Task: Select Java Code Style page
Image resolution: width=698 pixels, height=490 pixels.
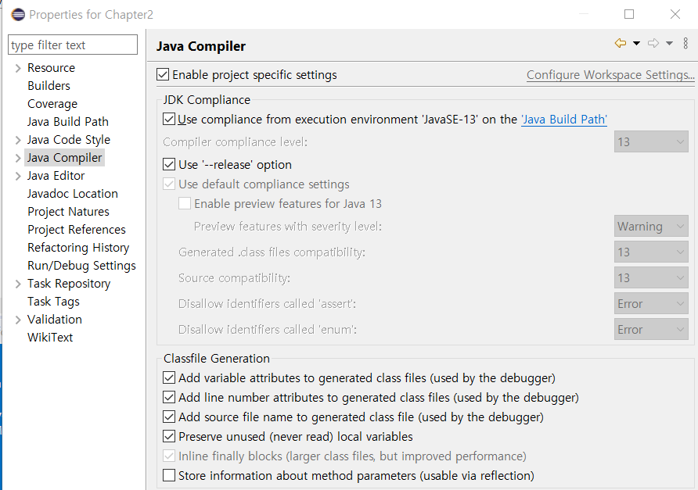Action: (x=69, y=140)
